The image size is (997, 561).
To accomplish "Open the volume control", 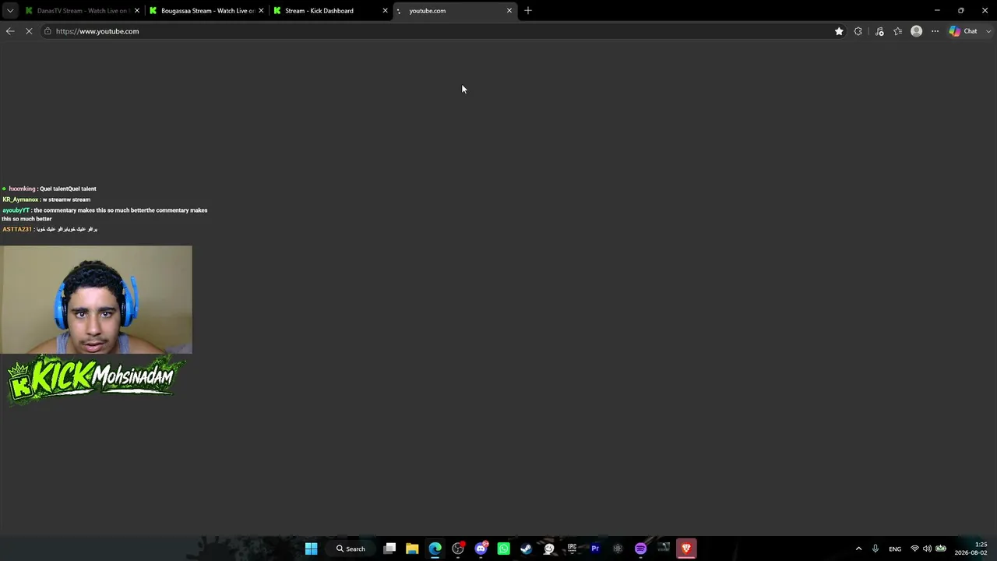I will [x=927, y=549].
